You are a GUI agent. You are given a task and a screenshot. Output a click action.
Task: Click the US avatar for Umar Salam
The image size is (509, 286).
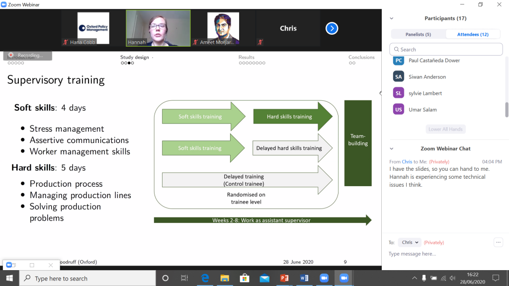[398, 110]
